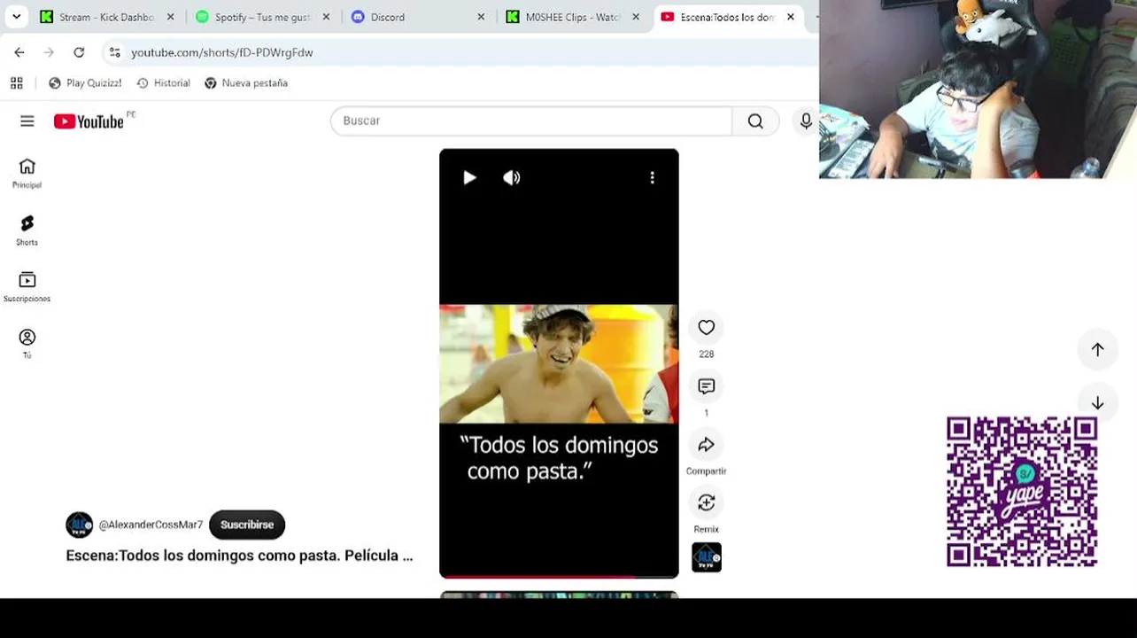Open the Nueva pestaña bookmark

246,83
